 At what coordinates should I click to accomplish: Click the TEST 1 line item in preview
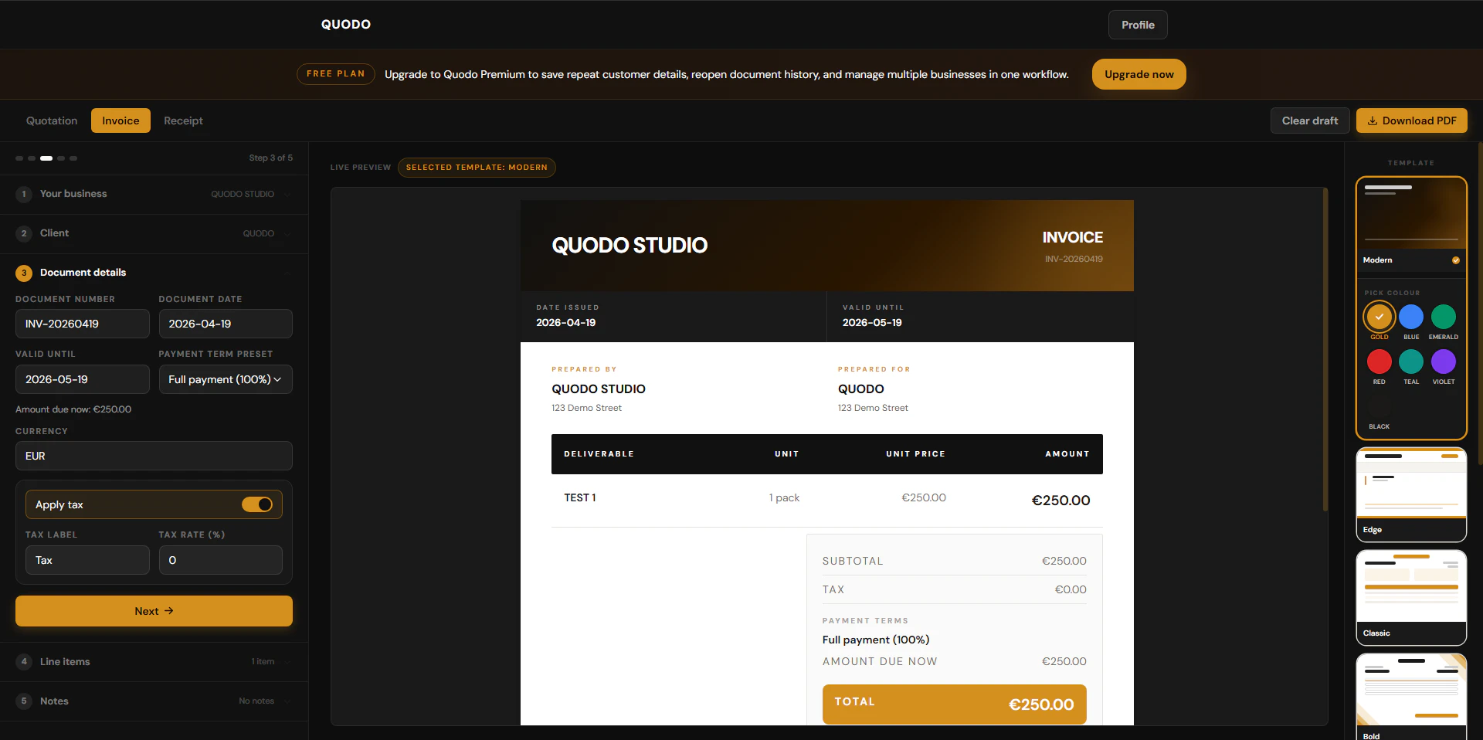tap(580, 498)
